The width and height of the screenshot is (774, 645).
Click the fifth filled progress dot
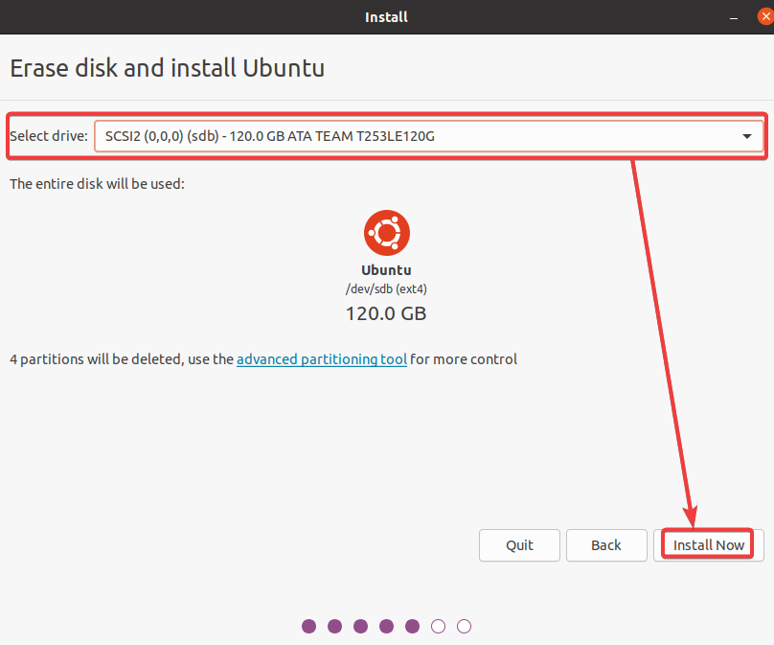point(412,626)
